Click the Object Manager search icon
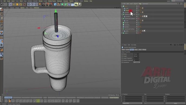Viewport: 186px width, 105px height. coord(177,4)
